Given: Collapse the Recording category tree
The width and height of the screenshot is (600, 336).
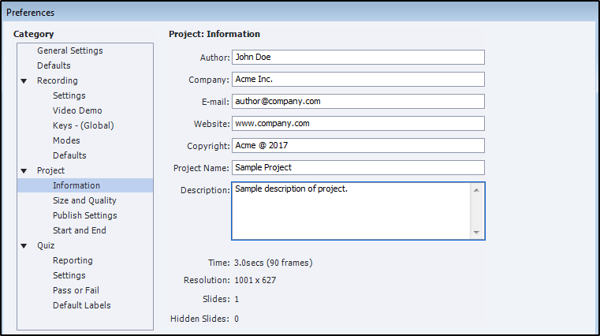Looking at the screenshot, I should [x=24, y=80].
